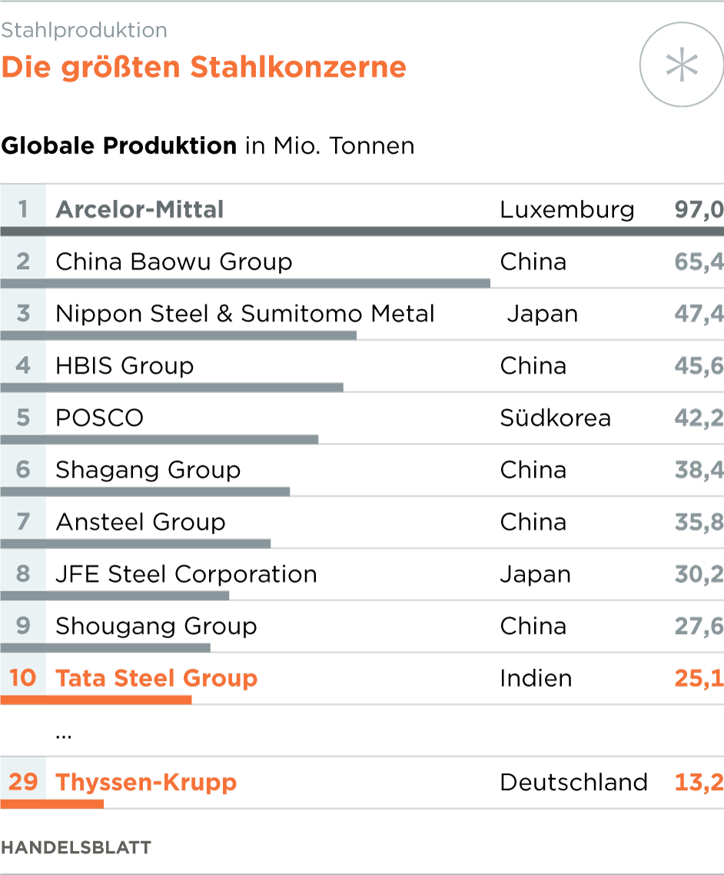
Task: Click the Shougang Group name
Action: click(x=156, y=626)
